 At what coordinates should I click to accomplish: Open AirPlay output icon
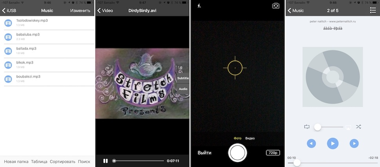pyautogui.click(x=348, y=127)
